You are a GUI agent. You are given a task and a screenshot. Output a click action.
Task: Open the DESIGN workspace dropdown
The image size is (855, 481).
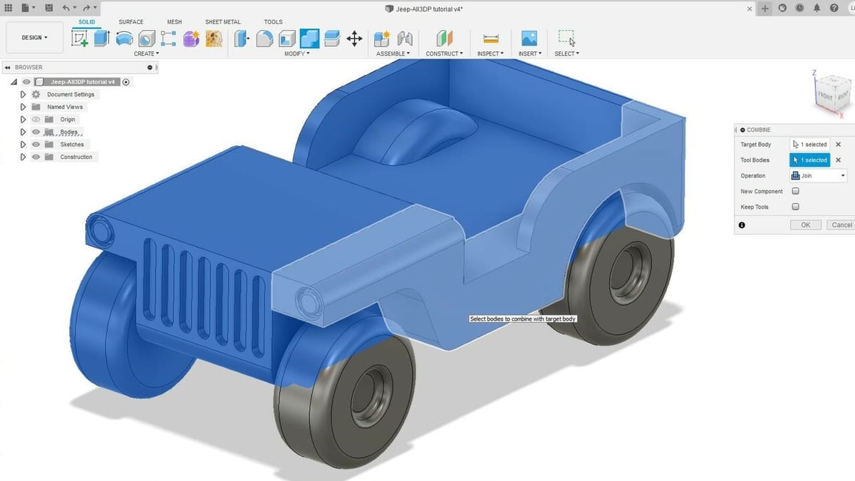35,38
